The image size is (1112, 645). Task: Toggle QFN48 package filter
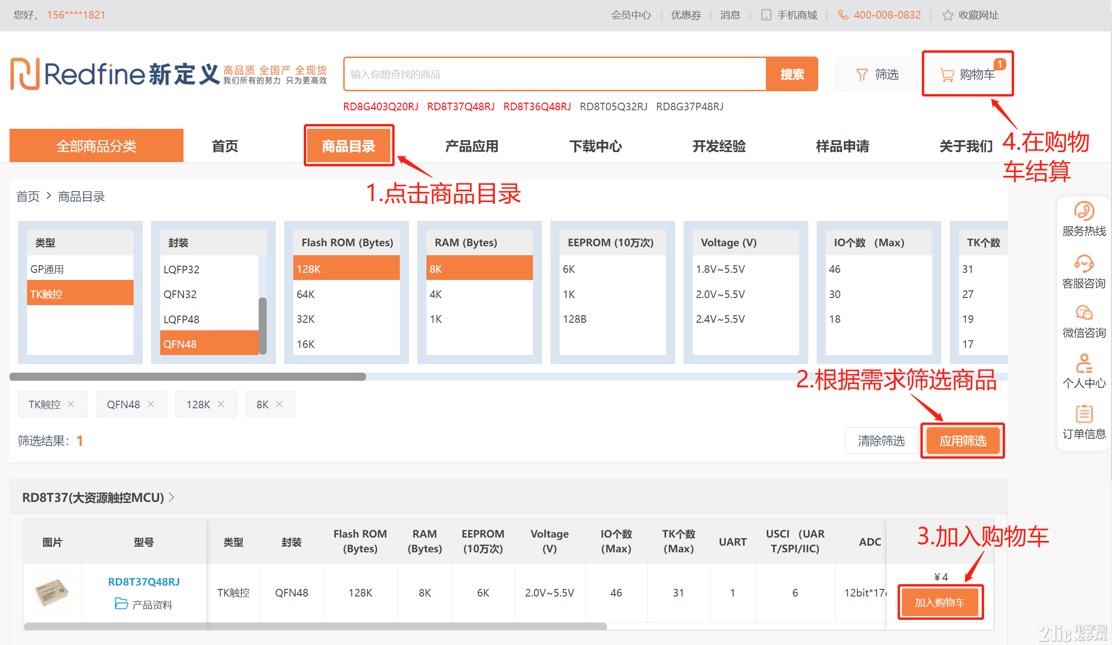(209, 344)
